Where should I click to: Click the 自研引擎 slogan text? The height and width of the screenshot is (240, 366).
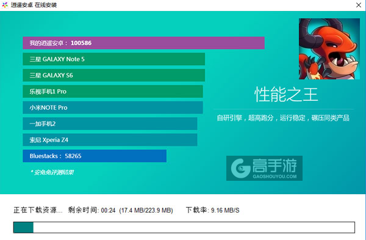[283, 118]
